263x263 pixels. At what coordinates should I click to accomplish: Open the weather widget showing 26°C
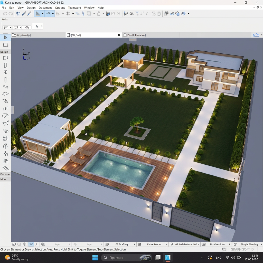coord(16,257)
